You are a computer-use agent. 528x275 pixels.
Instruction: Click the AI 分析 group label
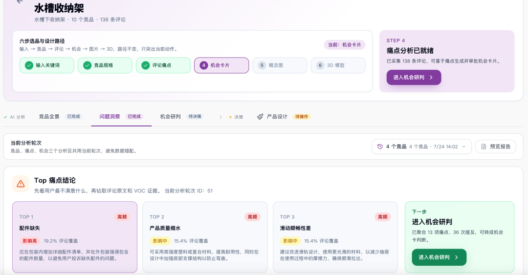click(18, 117)
